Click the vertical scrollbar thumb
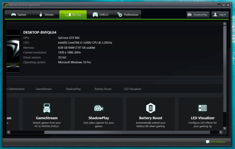 (225, 69)
